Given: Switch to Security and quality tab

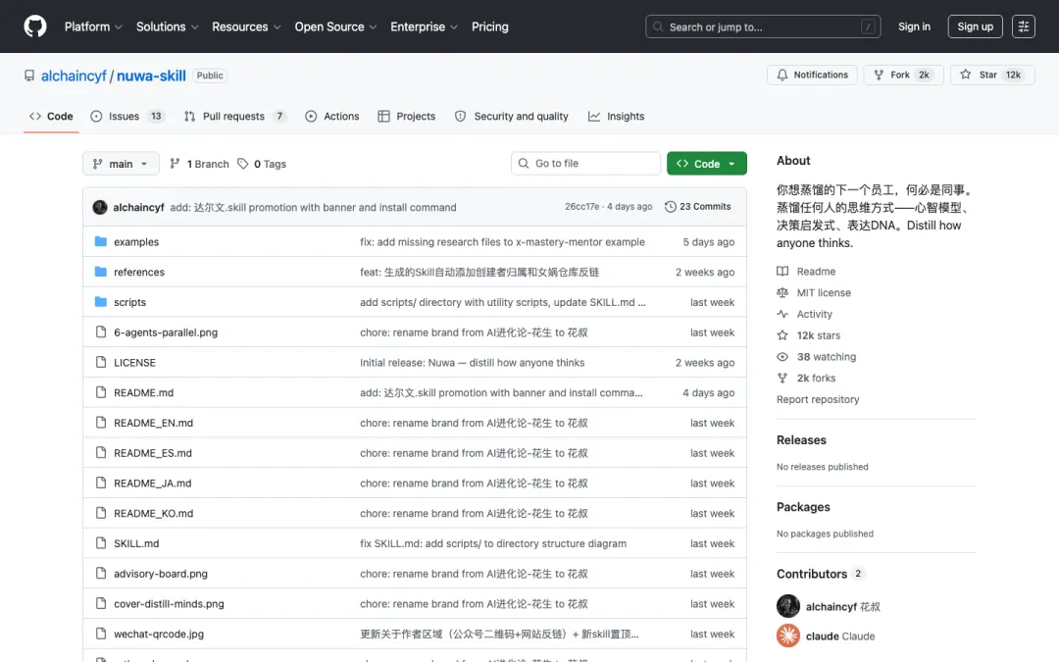Looking at the screenshot, I should point(511,116).
